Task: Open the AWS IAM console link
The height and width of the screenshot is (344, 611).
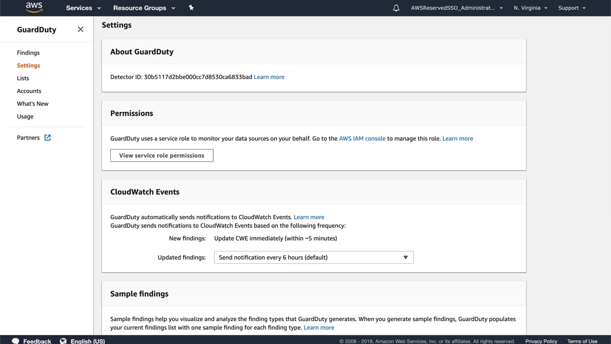Action: pos(362,139)
